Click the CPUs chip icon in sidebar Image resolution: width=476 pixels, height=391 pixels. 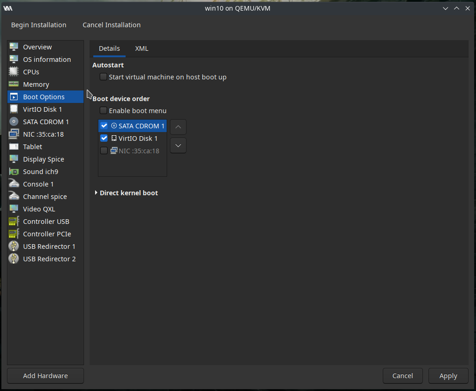coord(14,72)
